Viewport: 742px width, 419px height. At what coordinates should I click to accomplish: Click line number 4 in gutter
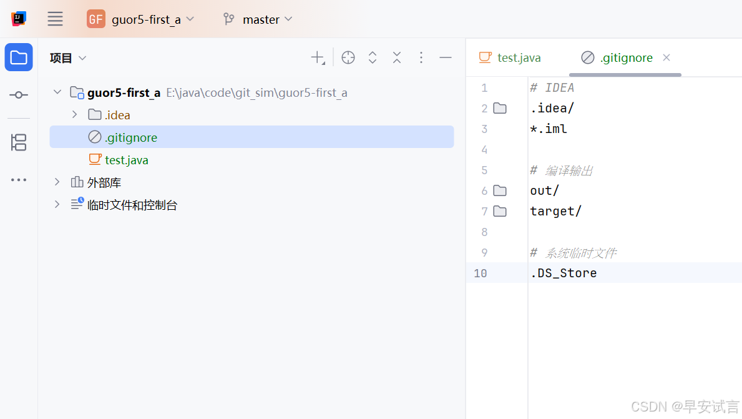(x=484, y=150)
